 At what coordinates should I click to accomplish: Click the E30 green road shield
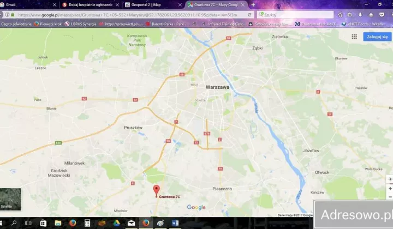coord(58,143)
